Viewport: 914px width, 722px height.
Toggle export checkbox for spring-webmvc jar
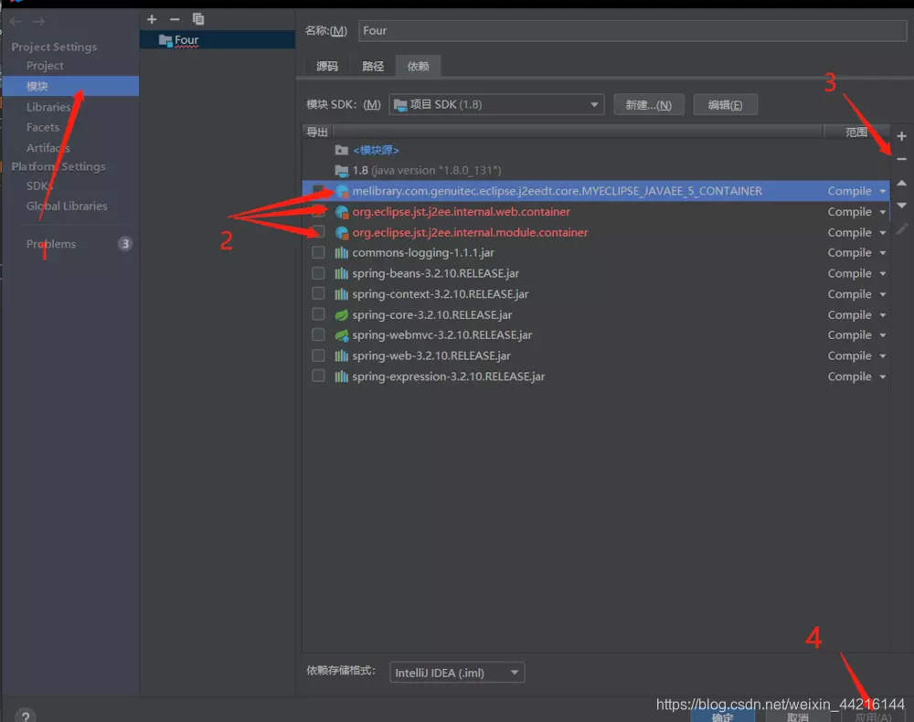(318, 334)
